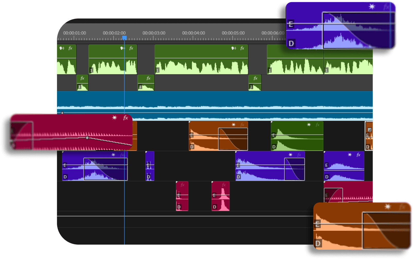The height and width of the screenshot is (259, 413).
Task: Click the fx badge on small clip below 00:00:03:00
Action: [148, 78]
